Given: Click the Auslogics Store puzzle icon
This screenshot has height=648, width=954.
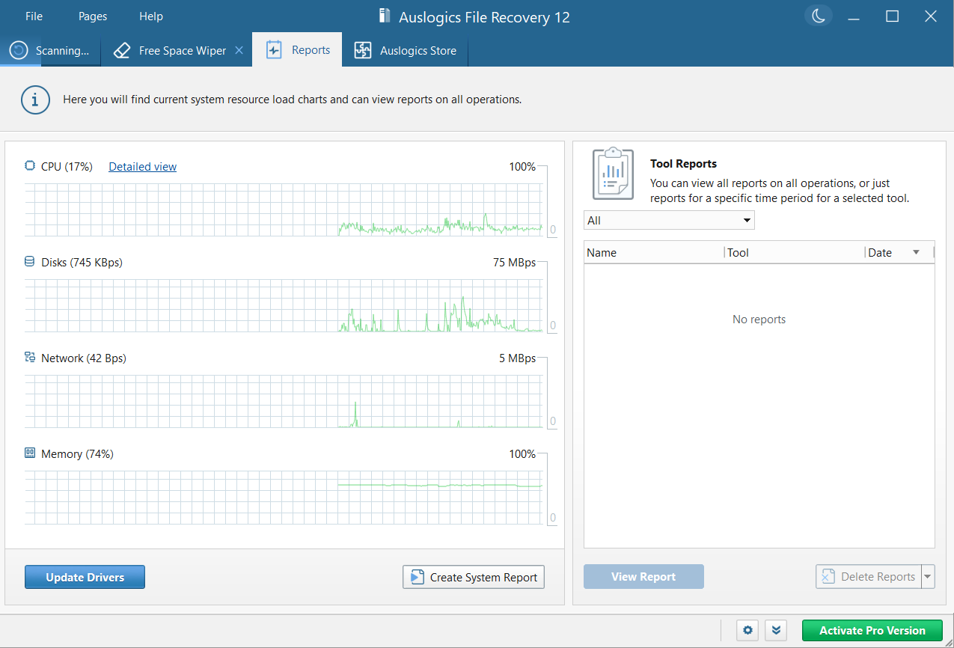Looking at the screenshot, I should [363, 51].
